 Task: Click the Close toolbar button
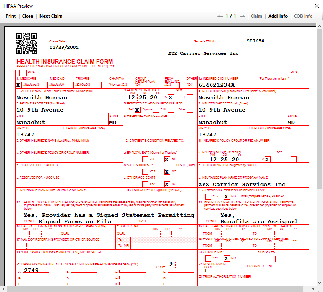pos(27,16)
